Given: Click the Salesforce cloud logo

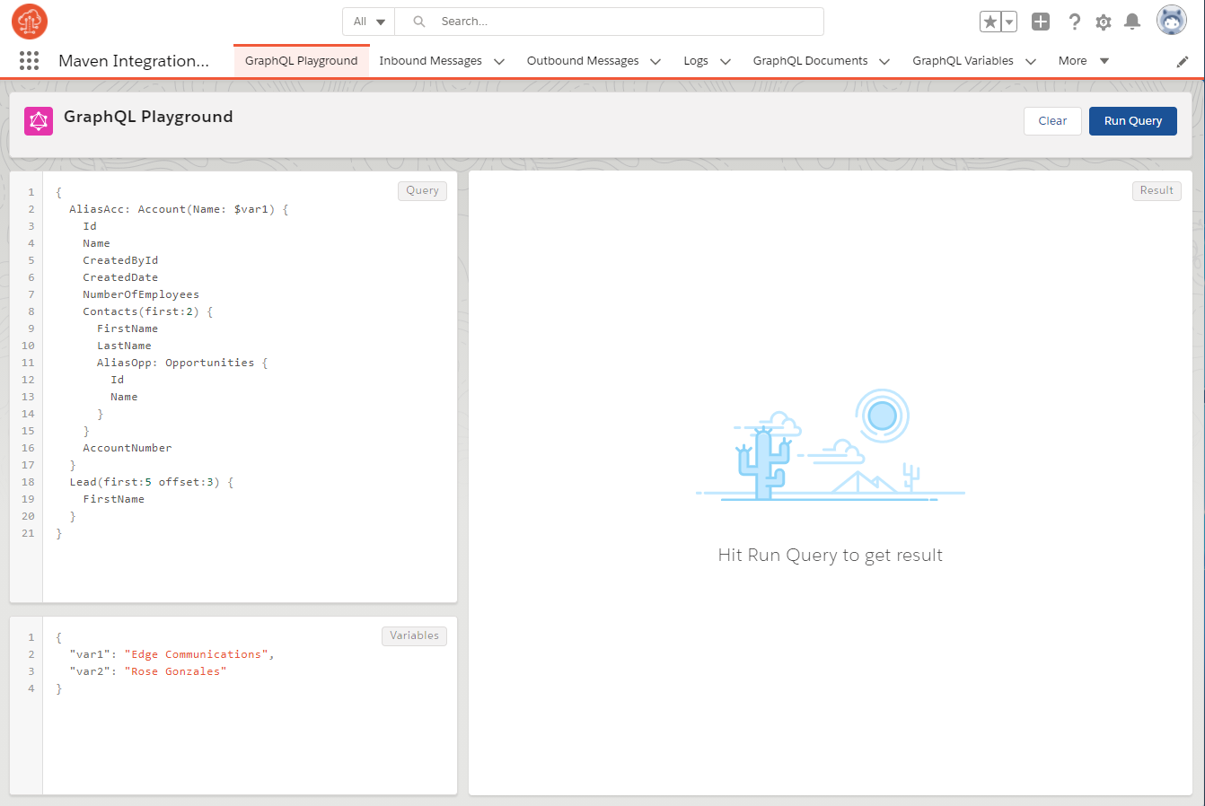Looking at the screenshot, I should click(x=27, y=21).
